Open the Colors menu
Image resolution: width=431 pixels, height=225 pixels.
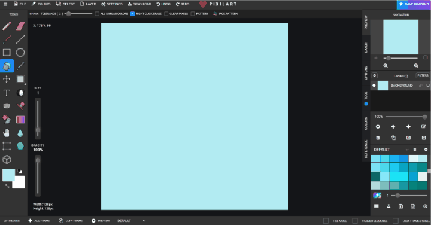coord(41,4)
